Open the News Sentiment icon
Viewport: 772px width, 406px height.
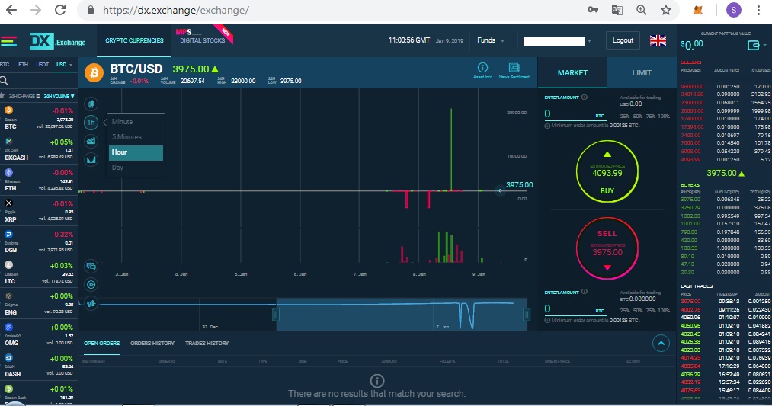tap(514, 70)
